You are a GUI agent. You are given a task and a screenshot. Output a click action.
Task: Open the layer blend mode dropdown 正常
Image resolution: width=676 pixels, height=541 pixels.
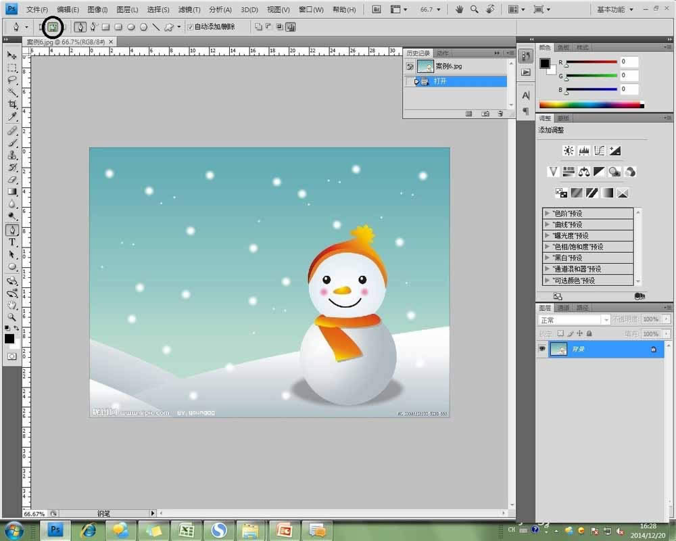coord(573,320)
